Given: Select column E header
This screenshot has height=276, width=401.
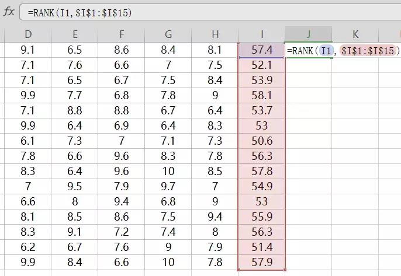Looking at the screenshot, I should pos(75,34).
